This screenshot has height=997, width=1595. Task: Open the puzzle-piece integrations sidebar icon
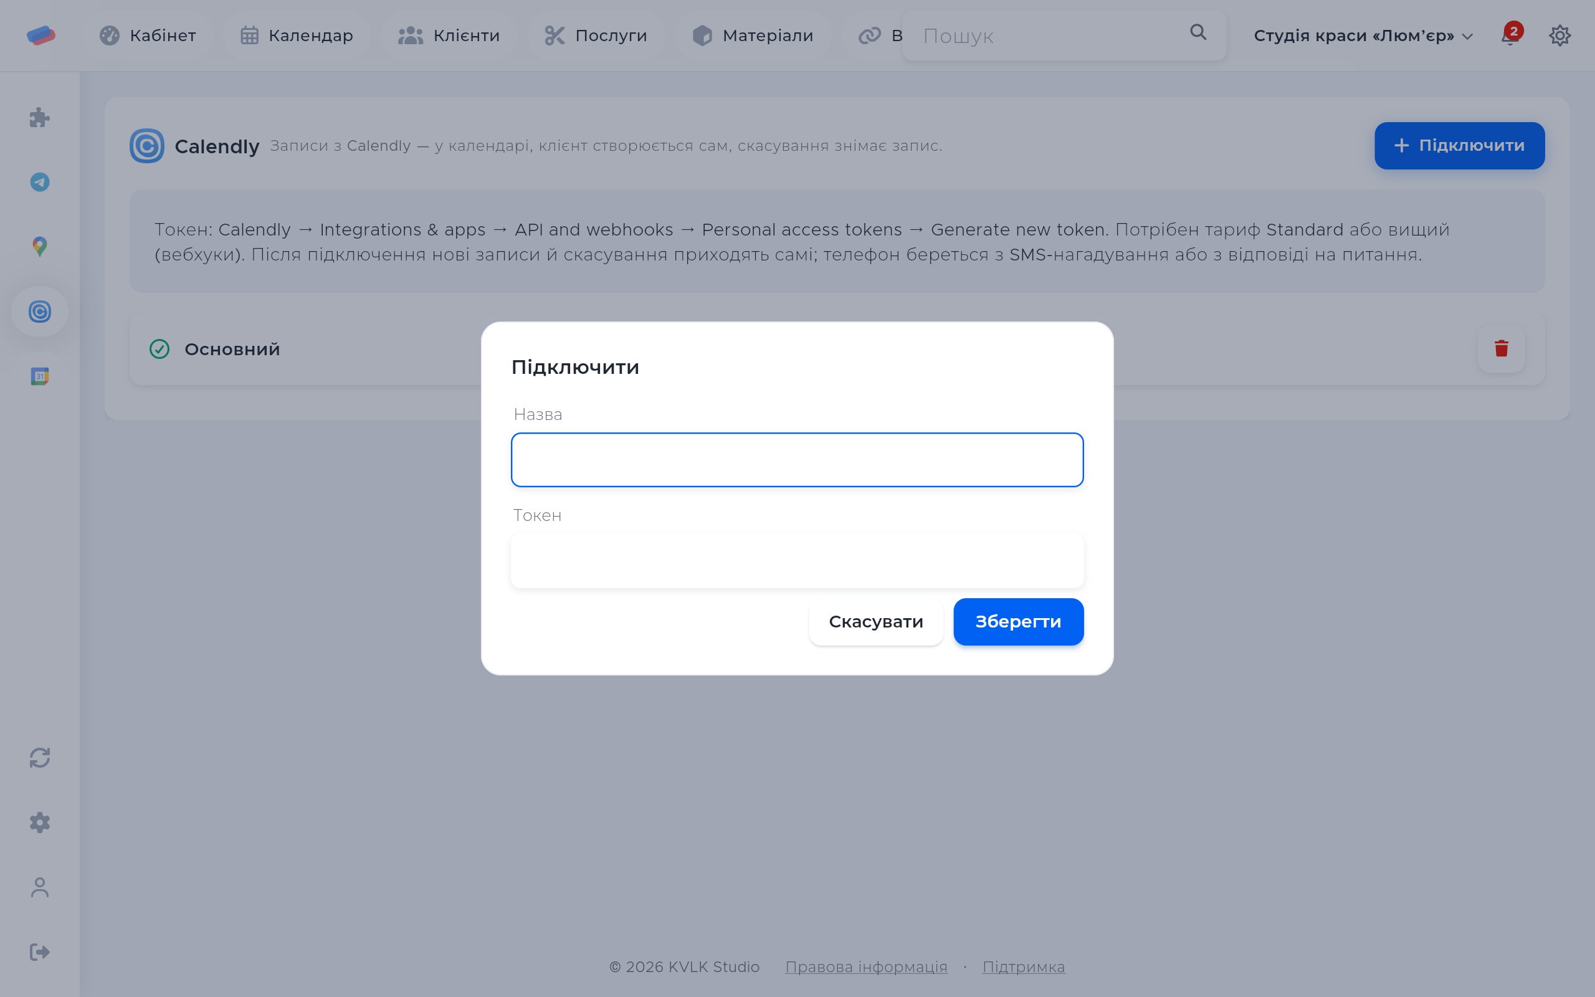pos(39,118)
